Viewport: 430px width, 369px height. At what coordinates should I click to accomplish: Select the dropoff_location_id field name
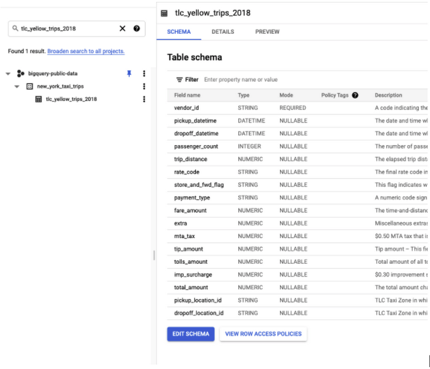pyautogui.click(x=199, y=313)
